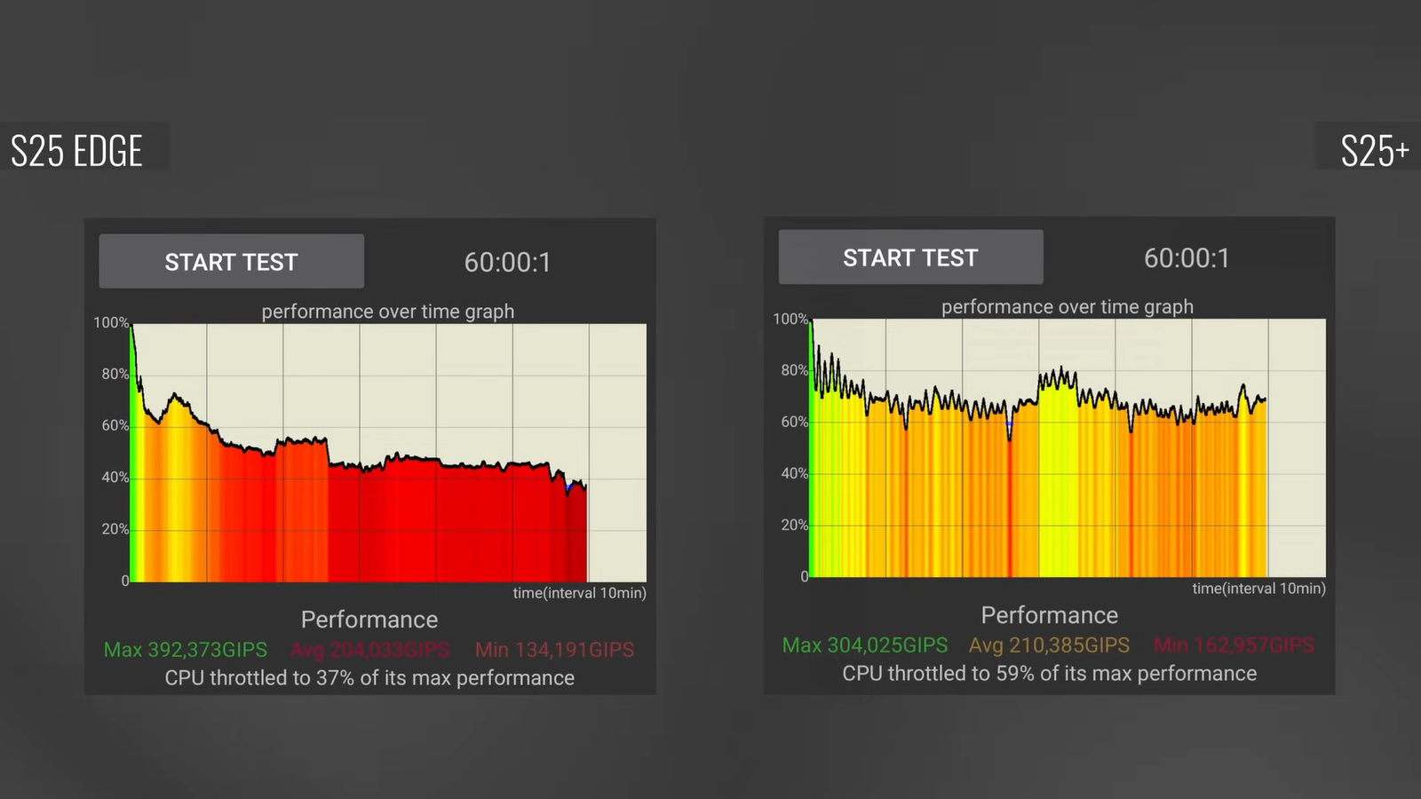Click 'CPU throttled to 59%' message

[x=1050, y=674]
